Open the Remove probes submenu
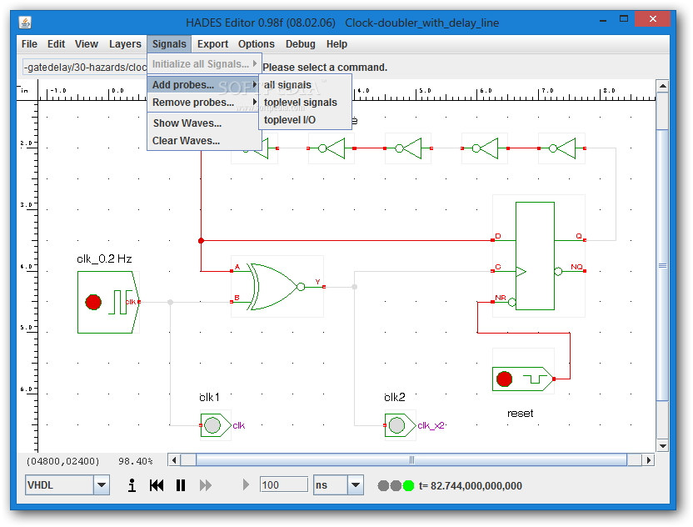 coord(204,103)
